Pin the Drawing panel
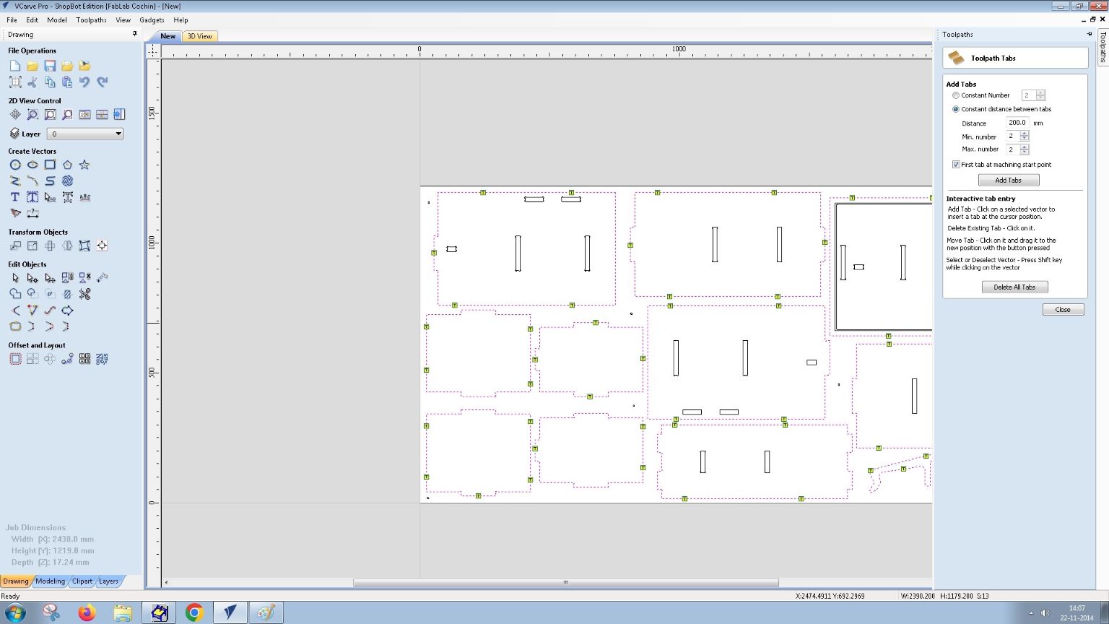The height and width of the screenshot is (624, 1109). coord(135,34)
